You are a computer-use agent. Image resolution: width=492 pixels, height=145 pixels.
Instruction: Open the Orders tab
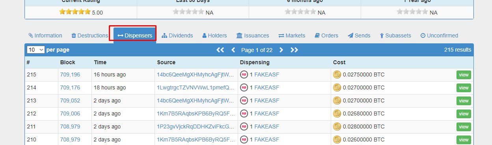[326, 35]
